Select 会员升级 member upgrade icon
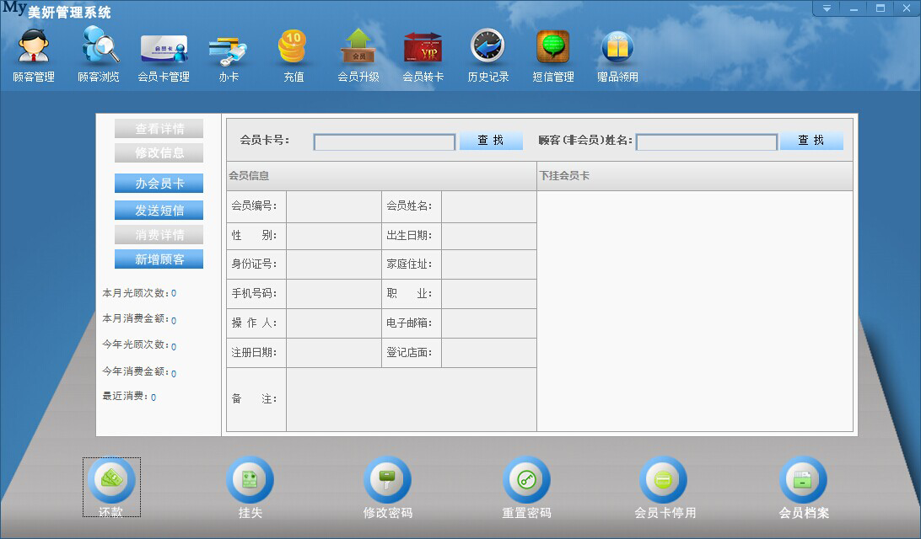The height and width of the screenshot is (539, 921). [x=358, y=56]
